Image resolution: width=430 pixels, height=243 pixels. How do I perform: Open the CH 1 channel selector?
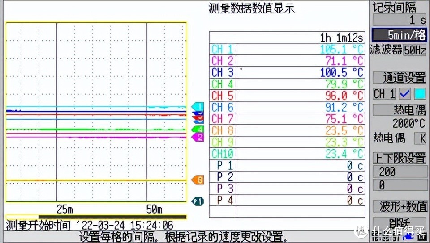[x=384, y=94]
